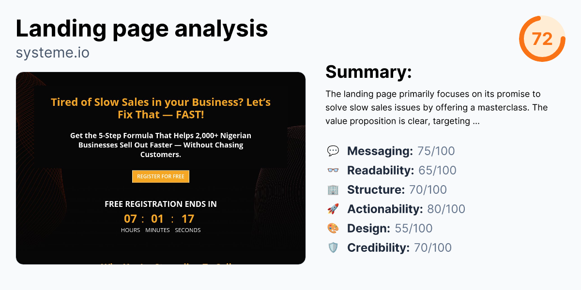Image resolution: width=581 pixels, height=290 pixels.
Task: Open the landing page preview thumbnail
Action: coord(161,168)
